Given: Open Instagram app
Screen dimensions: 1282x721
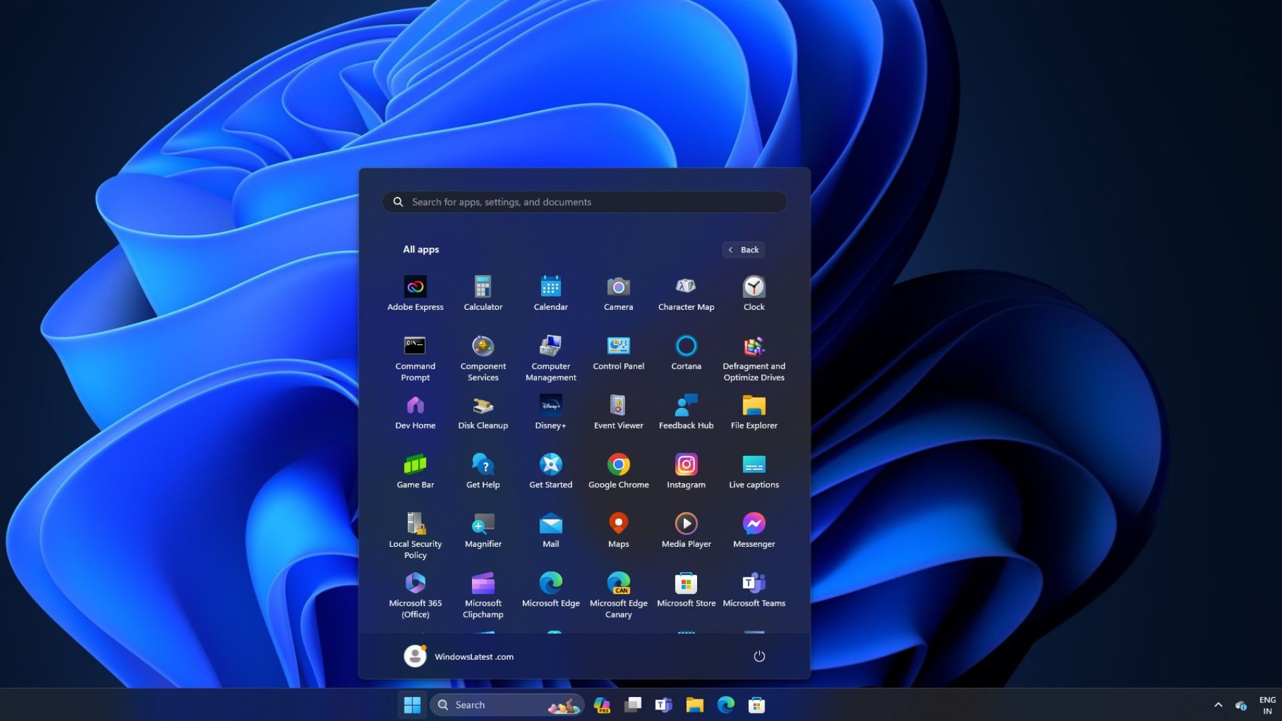Looking at the screenshot, I should coord(686,471).
